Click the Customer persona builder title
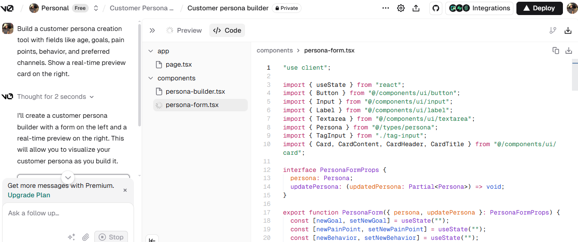Screen dimensions: 578x242 (x=228, y=8)
